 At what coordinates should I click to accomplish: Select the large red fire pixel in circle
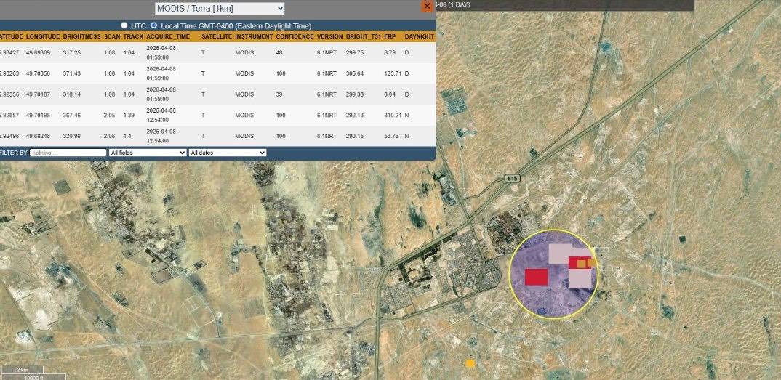[537, 277]
